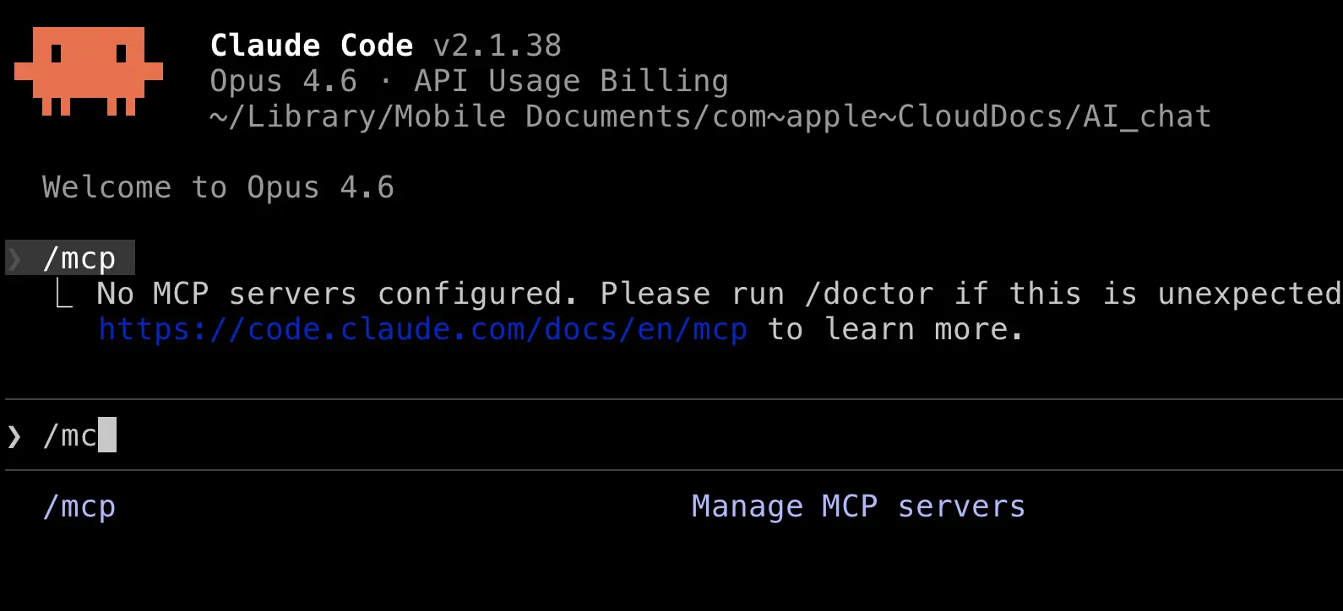The height and width of the screenshot is (611, 1343).
Task: Click the prompt chevron in the input line
Action: (14, 436)
